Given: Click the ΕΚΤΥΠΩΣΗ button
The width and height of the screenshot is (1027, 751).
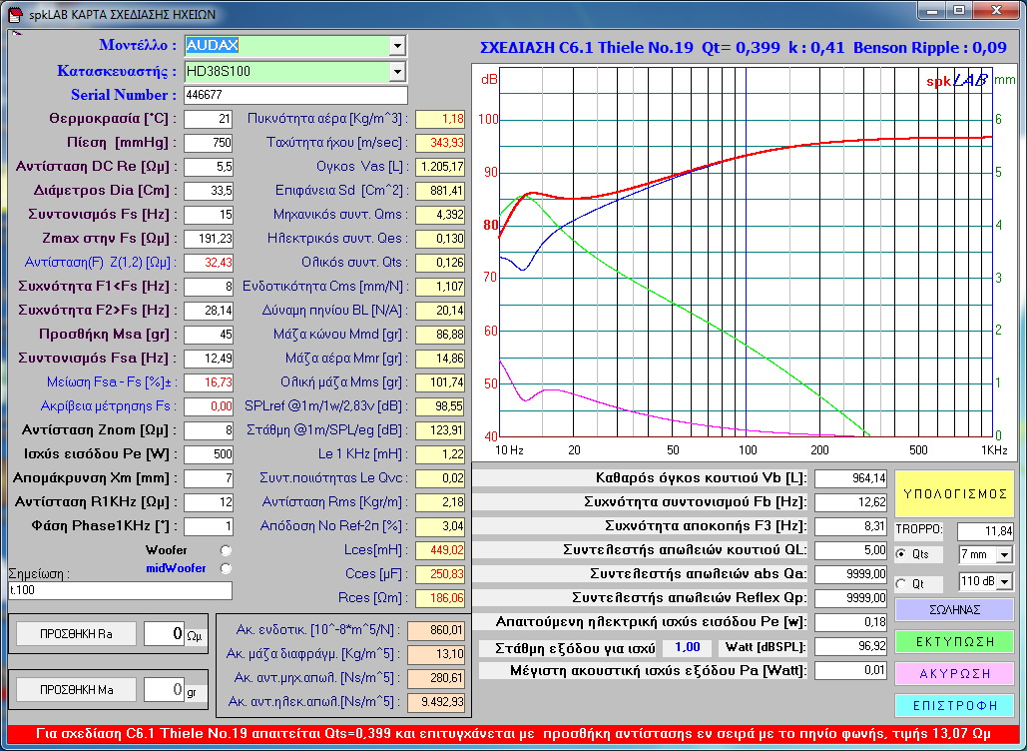Looking at the screenshot, I should 954,641.
